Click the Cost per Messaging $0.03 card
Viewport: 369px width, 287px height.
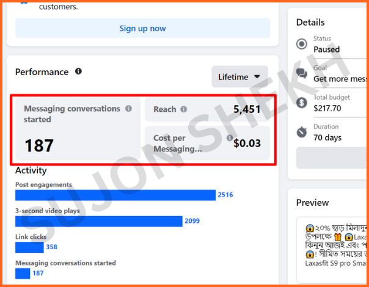pos(207,143)
